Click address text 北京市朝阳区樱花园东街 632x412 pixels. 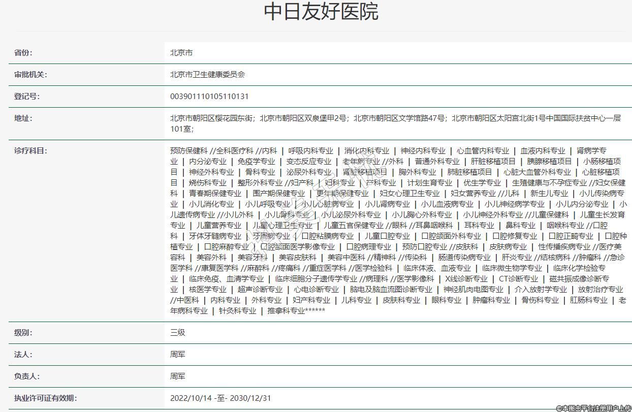(x=212, y=118)
